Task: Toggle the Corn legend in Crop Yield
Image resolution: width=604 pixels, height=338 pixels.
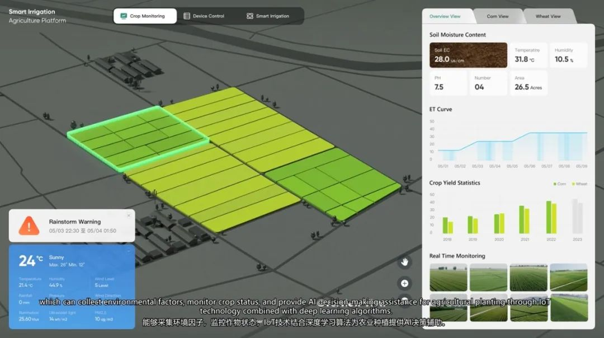Action: tap(559, 184)
